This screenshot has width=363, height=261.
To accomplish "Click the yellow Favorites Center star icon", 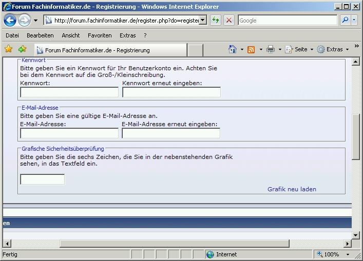I will tap(9, 49).
